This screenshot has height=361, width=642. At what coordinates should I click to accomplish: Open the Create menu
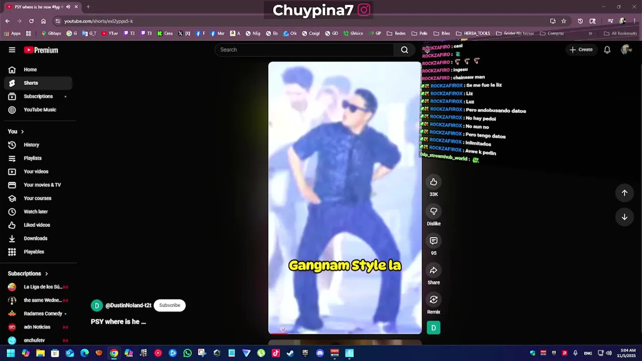pyautogui.click(x=581, y=50)
